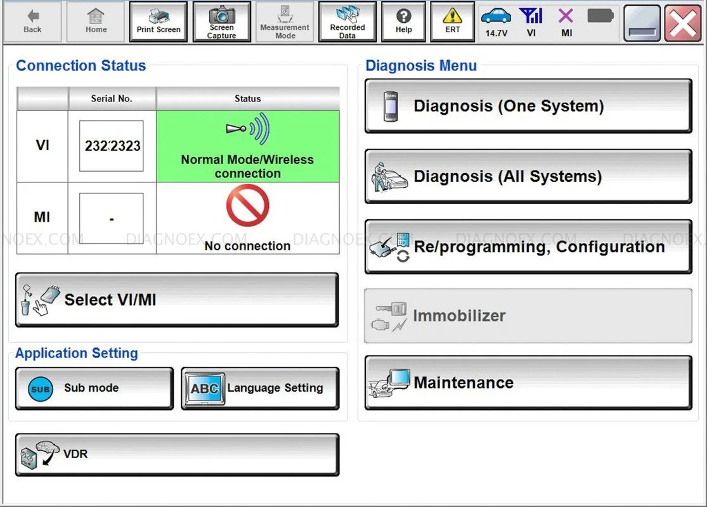Screen dimensions: 707x507
Task: Start Diagnosis (One System)
Action: pos(528,106)
